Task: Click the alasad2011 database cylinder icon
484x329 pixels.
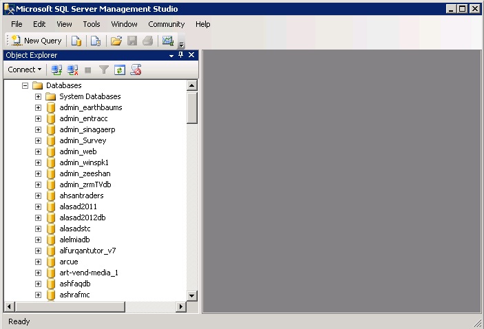Action: (51, 206)
